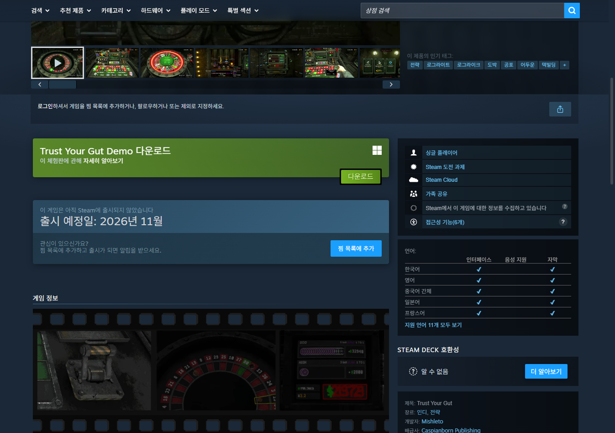
Task: Click the Steam Cloud icon
Action: pos(414,180)
